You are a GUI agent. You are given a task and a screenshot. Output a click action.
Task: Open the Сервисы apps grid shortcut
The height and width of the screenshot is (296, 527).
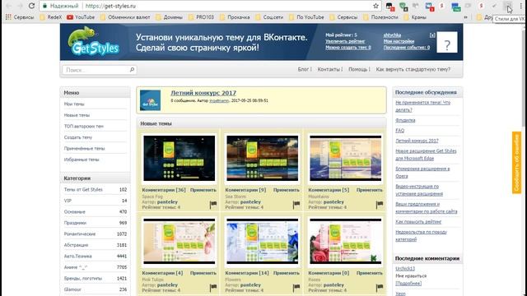tap(20, 16)
